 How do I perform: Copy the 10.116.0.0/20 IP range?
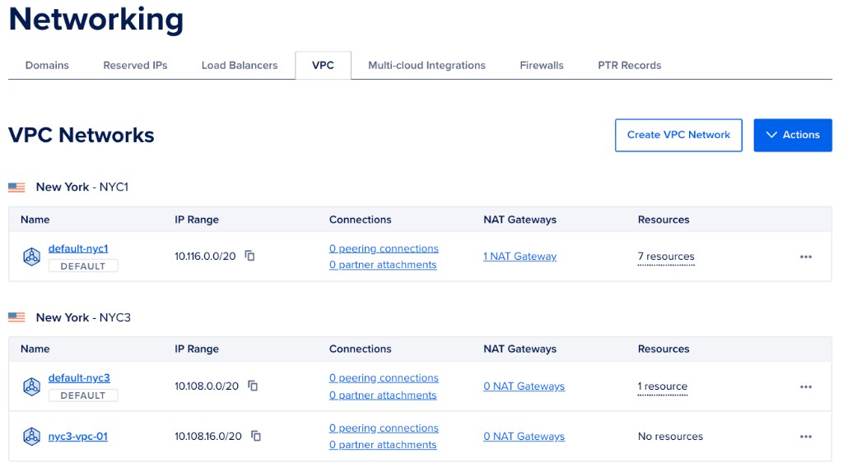(x=250, y=256)
